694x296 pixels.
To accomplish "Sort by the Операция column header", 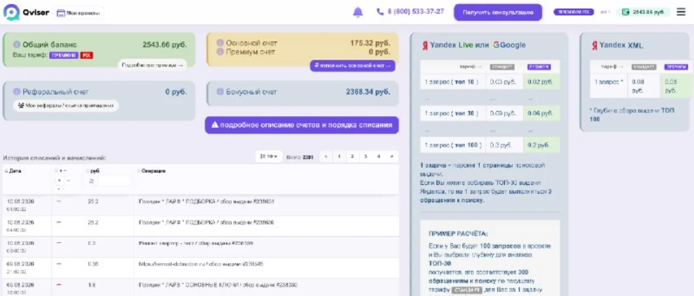I will tap(151, 171).
